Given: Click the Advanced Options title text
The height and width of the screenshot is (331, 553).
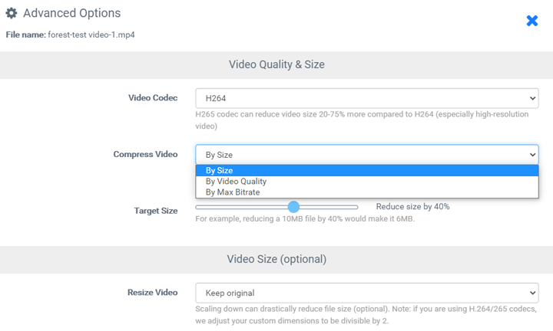Looking at the screenshot, I should point(71,13).
